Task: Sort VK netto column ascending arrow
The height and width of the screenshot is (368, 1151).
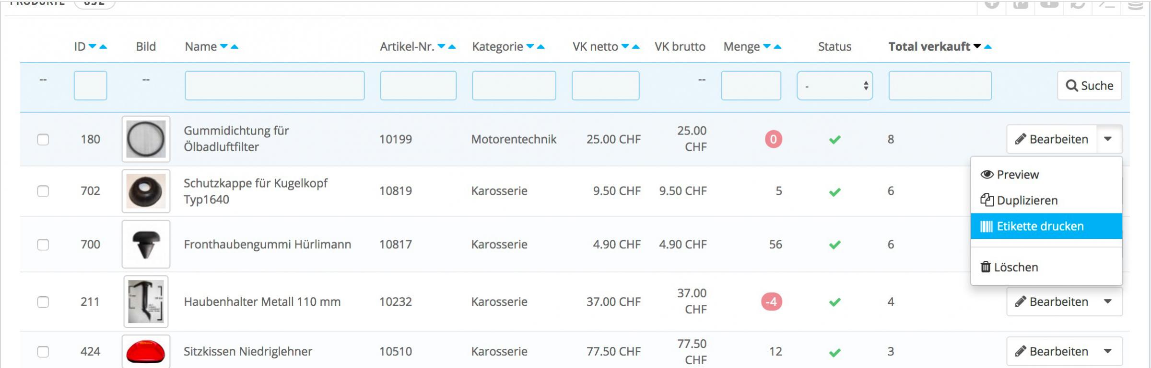Action: pos(636,47)
